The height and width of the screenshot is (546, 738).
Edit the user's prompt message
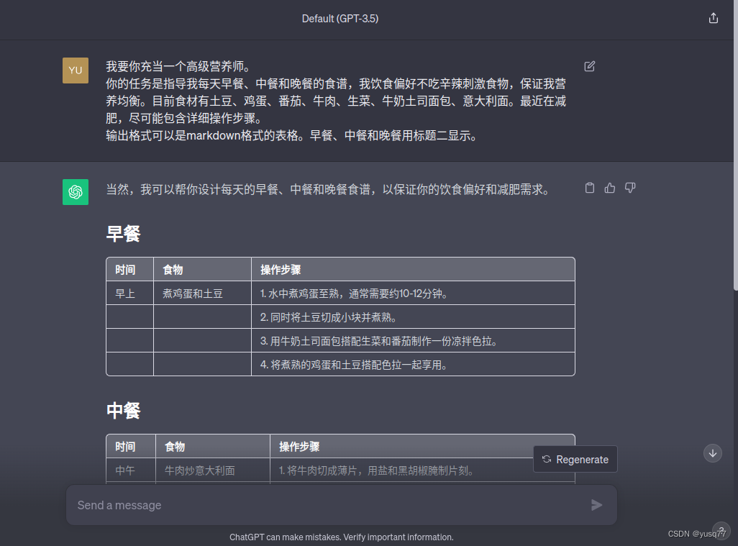coord(589,65)
